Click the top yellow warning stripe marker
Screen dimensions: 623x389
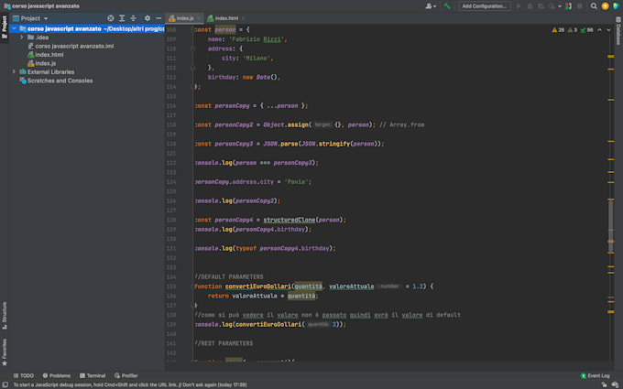611,57
